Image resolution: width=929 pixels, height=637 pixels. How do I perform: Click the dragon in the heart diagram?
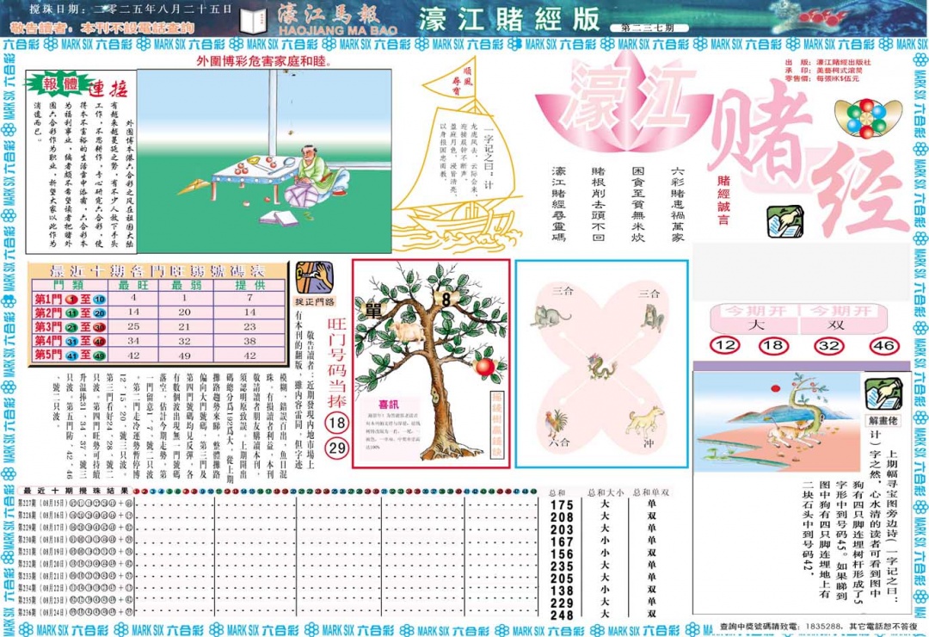coord(601,367)
